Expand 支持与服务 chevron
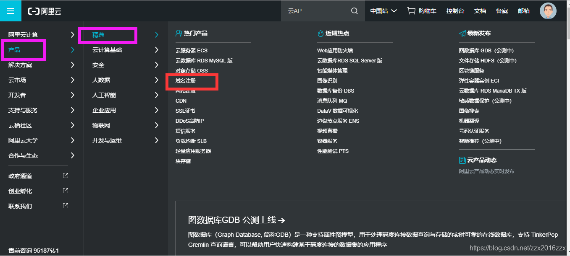Image resolution: width=570 pixels, height=256 pixels. tap(73, 110)
